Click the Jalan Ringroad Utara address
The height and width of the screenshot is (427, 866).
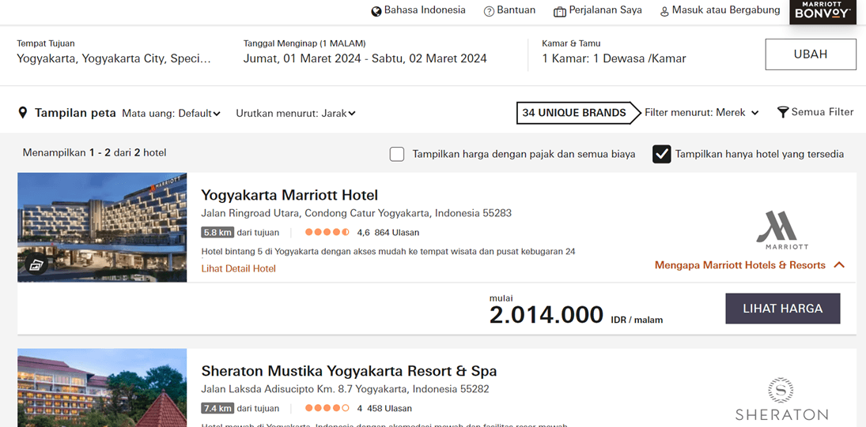[356, 213]
